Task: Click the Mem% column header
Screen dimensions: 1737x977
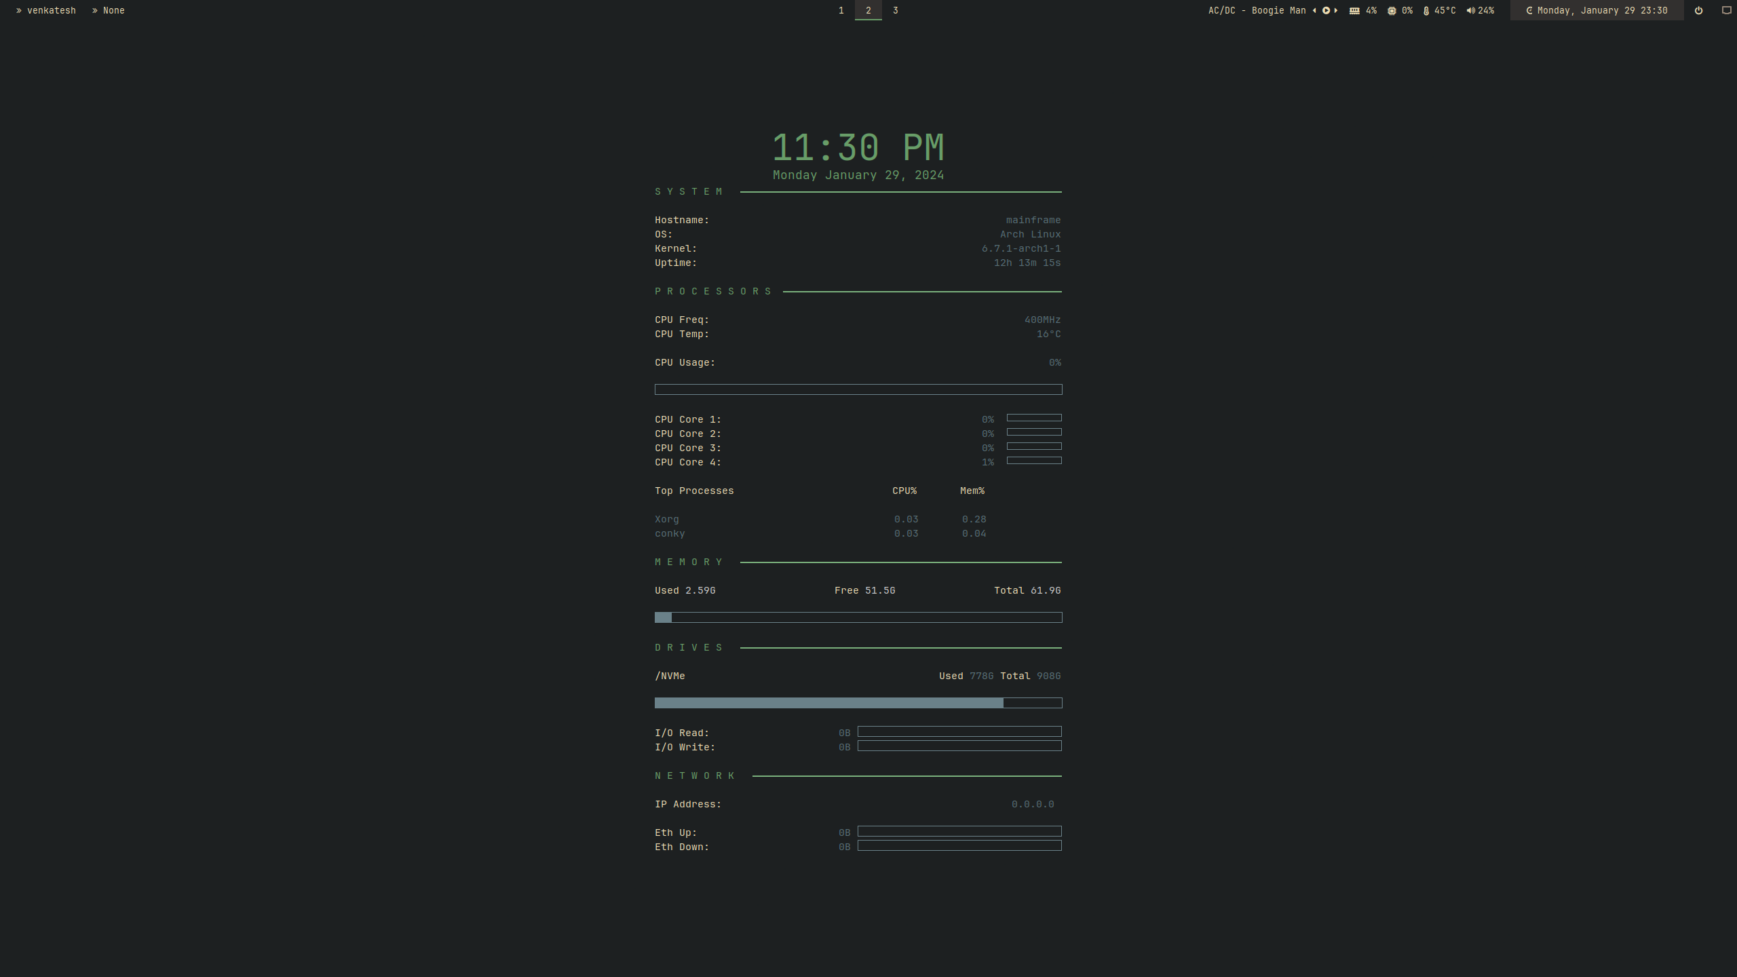Action: (972, 491)
